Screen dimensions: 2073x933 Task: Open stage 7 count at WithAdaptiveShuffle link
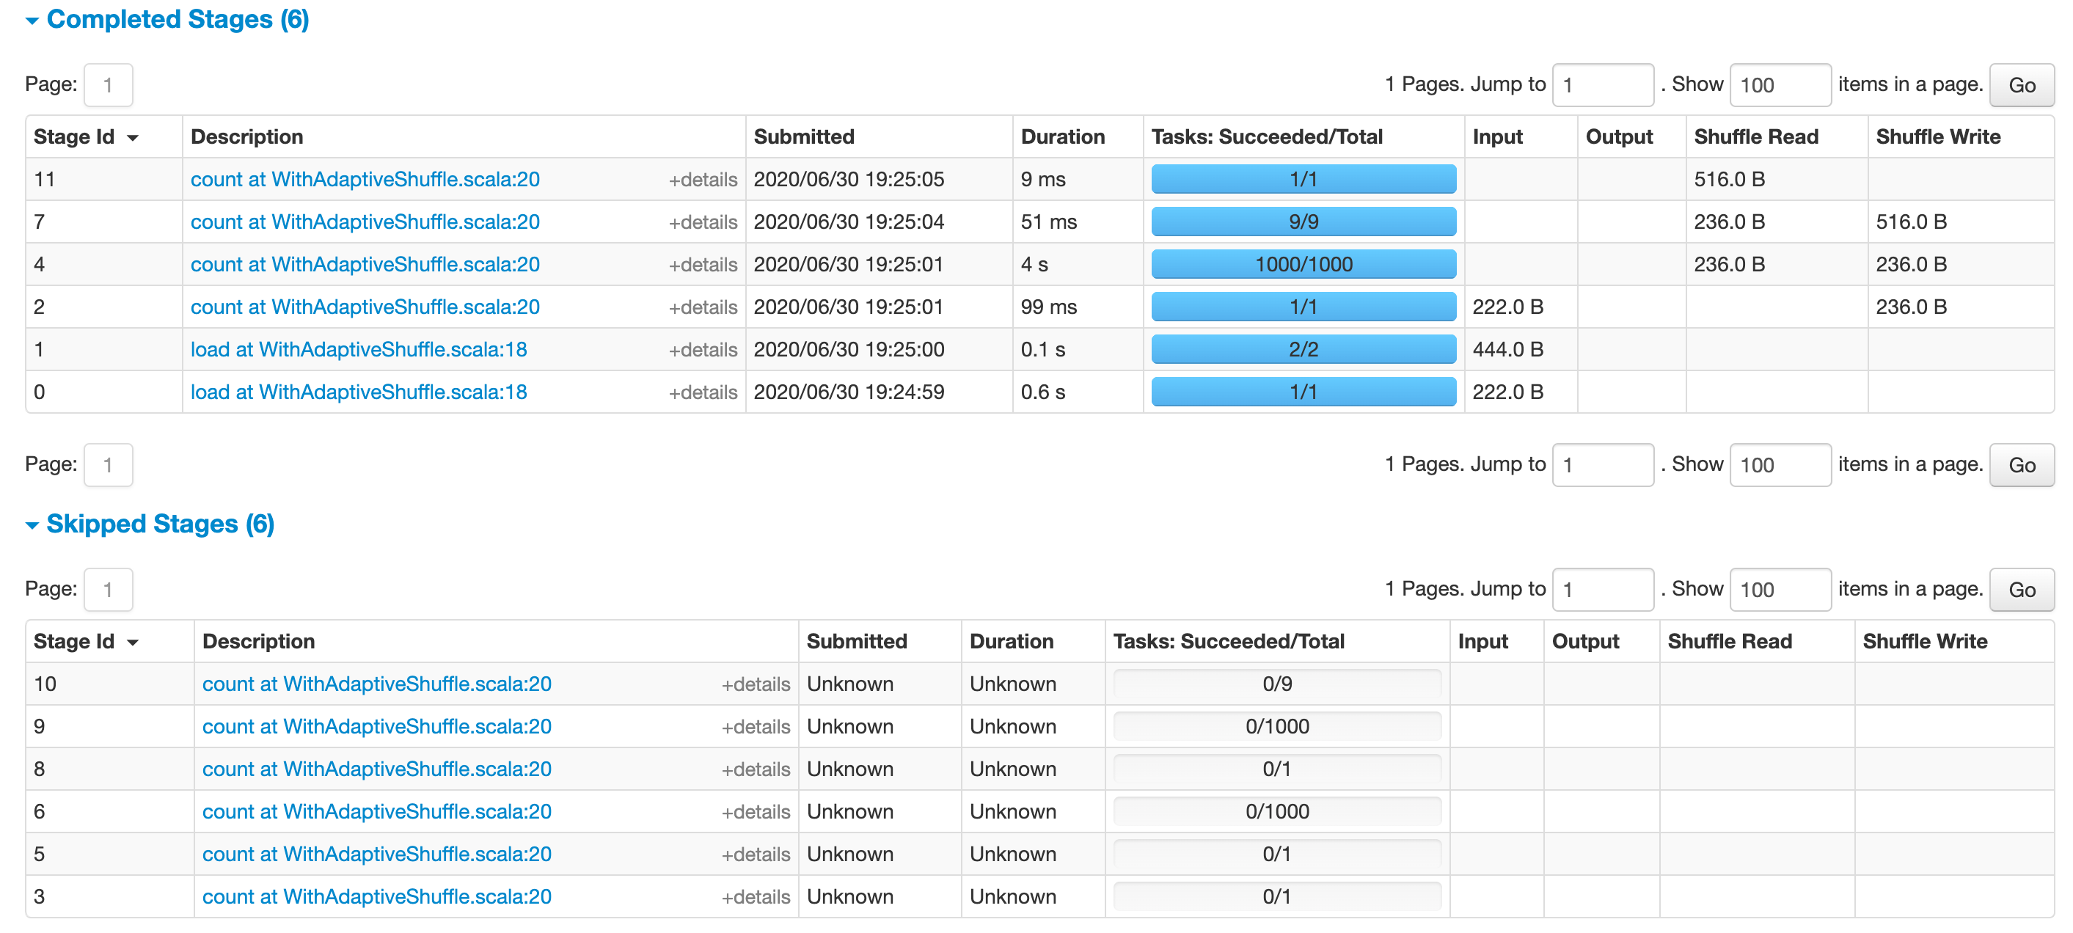pyautogui.click(x=365, y=222)
